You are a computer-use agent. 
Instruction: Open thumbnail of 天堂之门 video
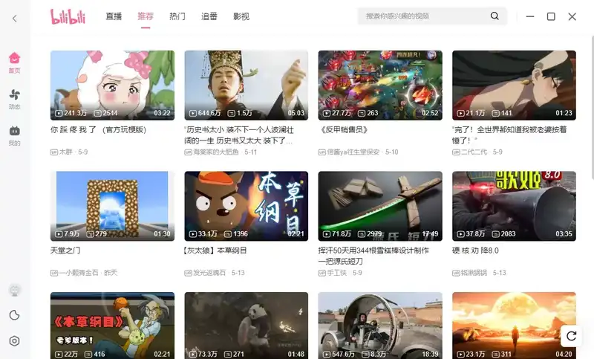[x=113, y=206]
